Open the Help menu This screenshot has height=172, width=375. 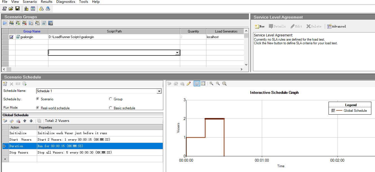[x=96, y=2]
